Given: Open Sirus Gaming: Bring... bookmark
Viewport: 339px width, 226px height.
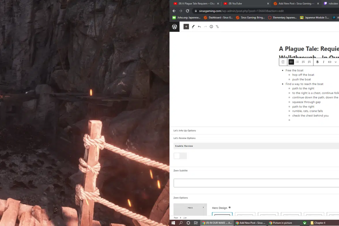Looking at the screenshot, I should click(x=250, y=18).
